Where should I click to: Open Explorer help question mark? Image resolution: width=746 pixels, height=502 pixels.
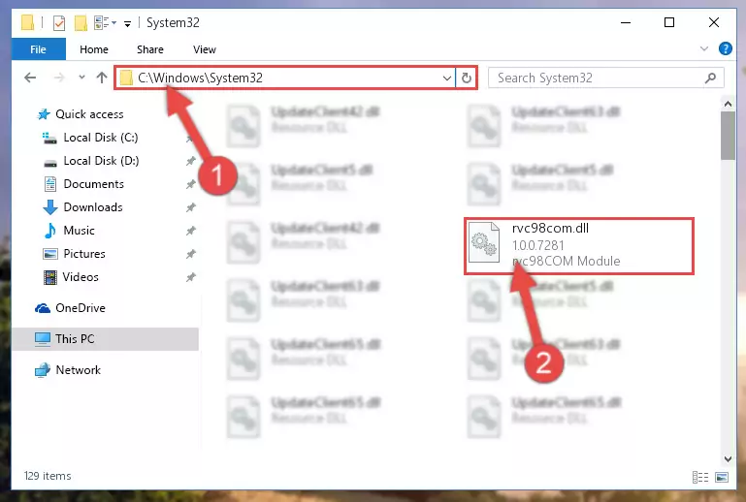coord(725,48)
